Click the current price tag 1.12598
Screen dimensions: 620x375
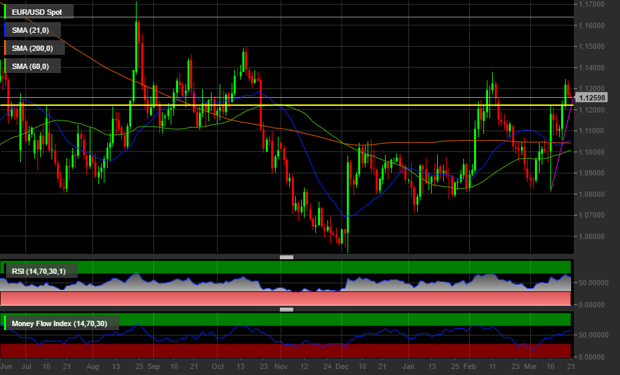coord(593,98)
